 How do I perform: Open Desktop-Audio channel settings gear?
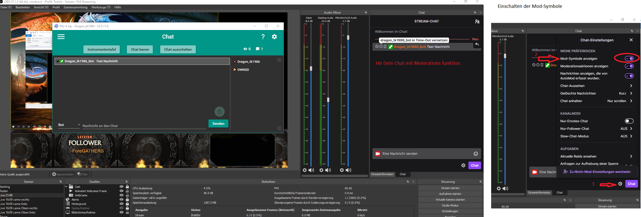click(321, 170)
